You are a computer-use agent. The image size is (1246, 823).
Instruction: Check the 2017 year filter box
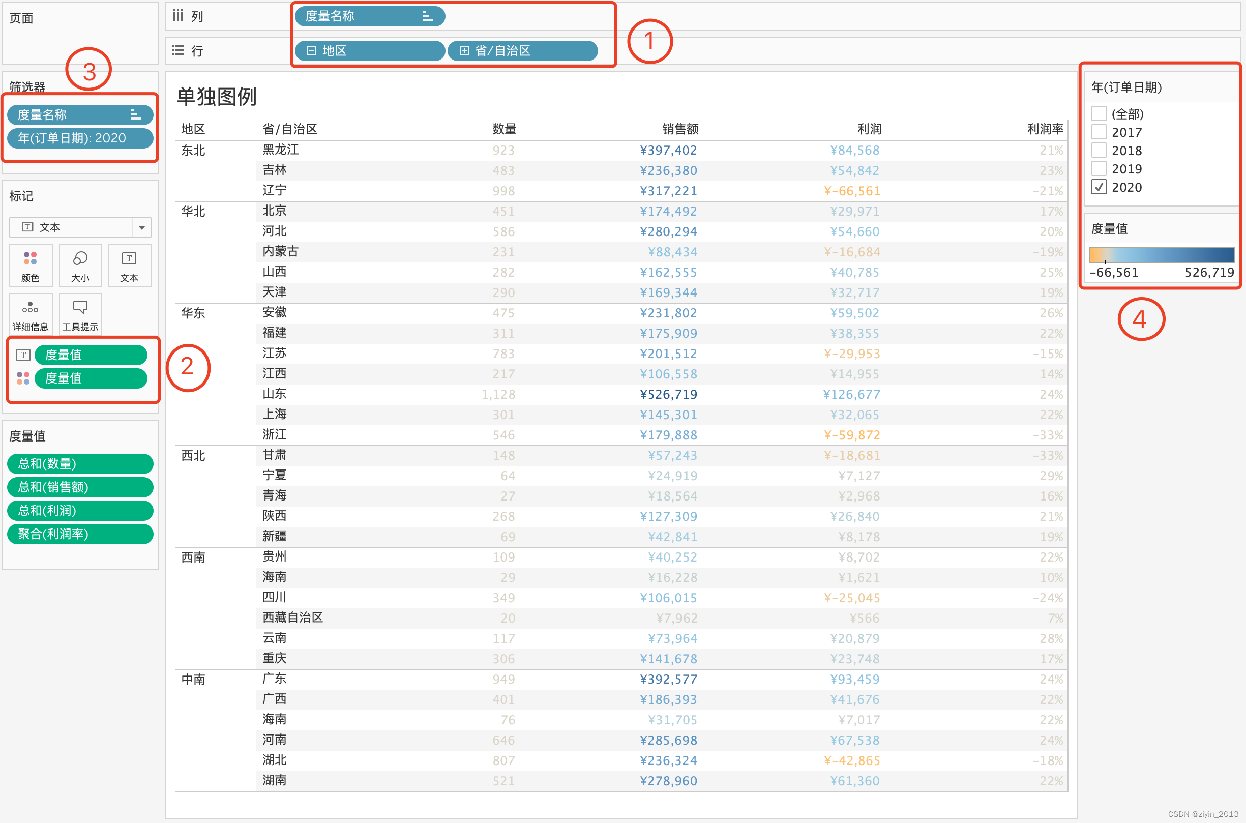coord(1099,132)
